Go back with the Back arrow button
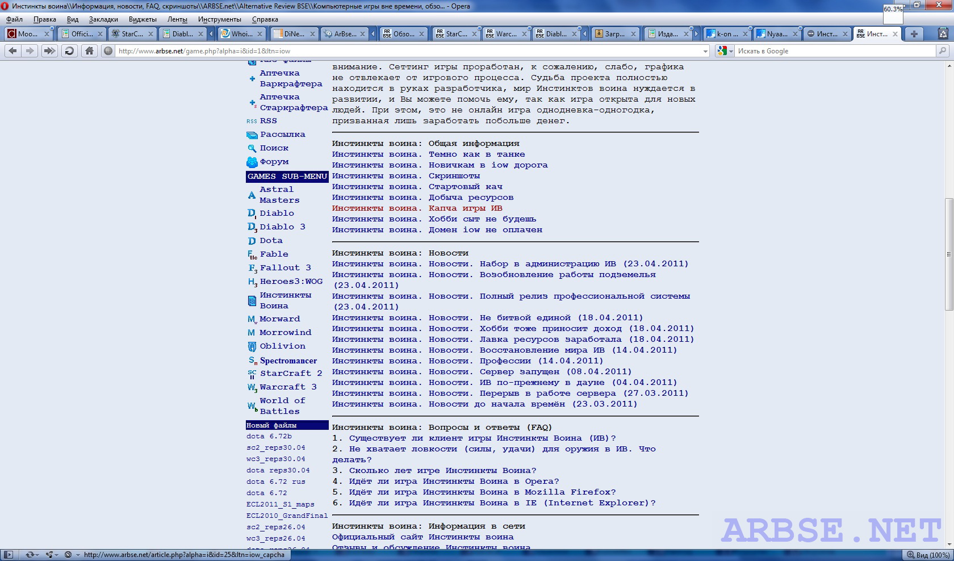Screen dimensions: 954x561 pos(12,51)
